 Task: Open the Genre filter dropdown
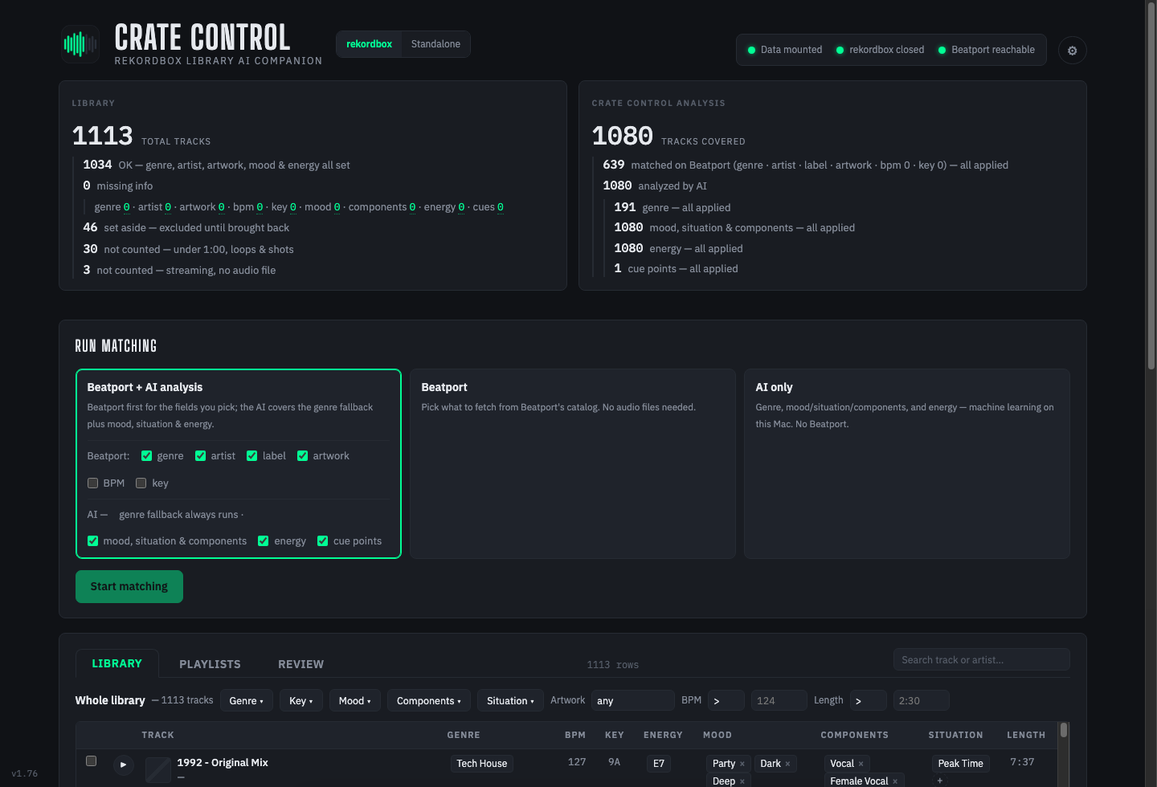coord(246,700)
